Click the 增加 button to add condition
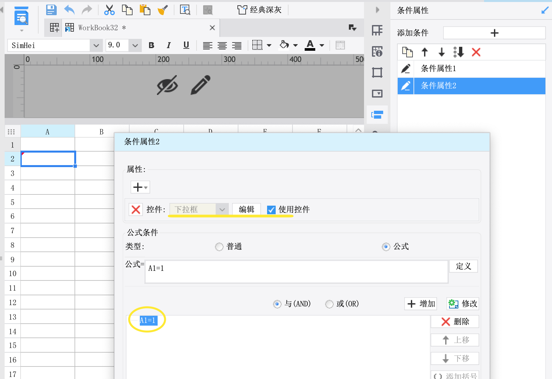Screen dimensions: 552x379 point(421,304)
